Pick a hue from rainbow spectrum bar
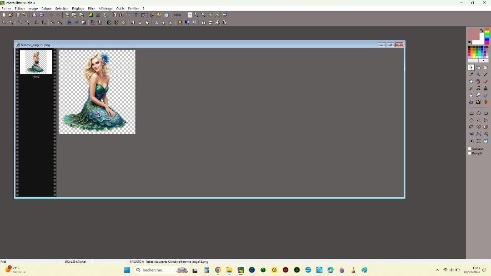The width and height of the screenshot is (491, 276). pos(486,36)
